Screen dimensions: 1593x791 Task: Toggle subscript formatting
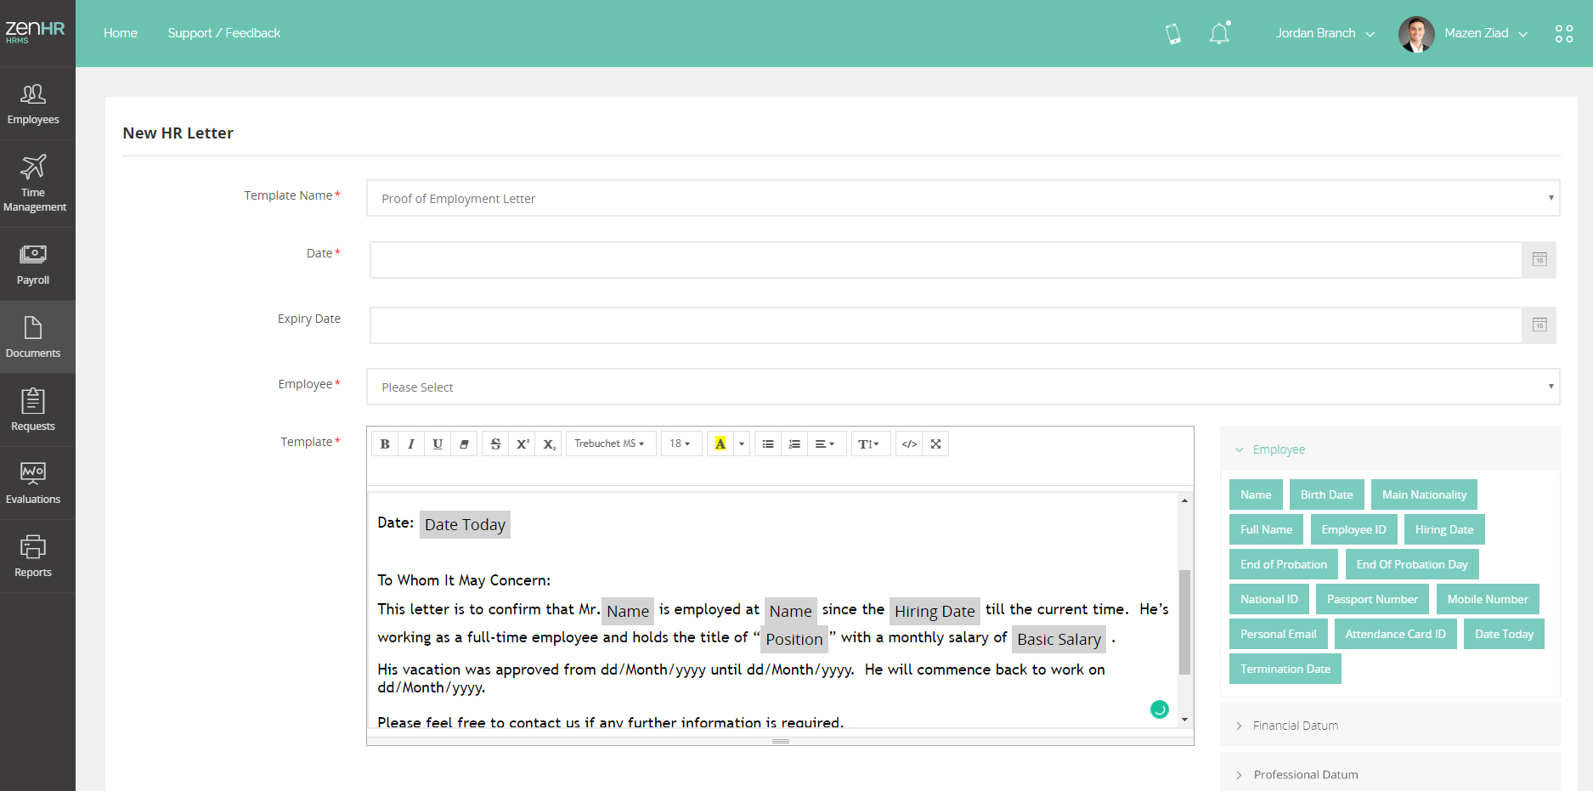tap(549, 444)
